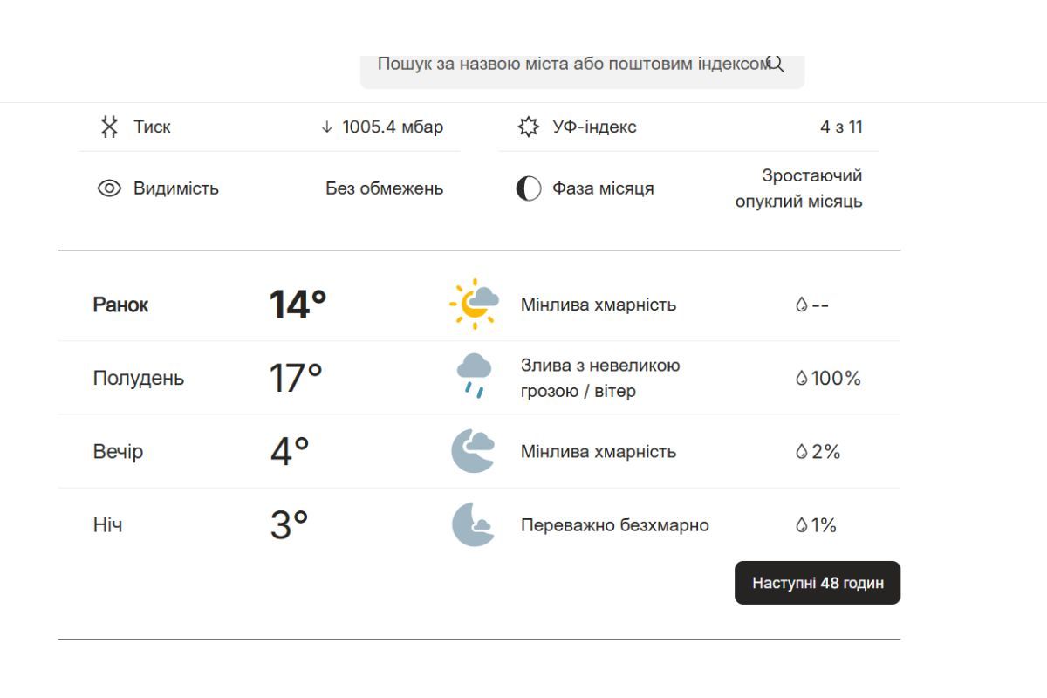Click the Злива з невеликою грозою description

[x=600, y=378]
